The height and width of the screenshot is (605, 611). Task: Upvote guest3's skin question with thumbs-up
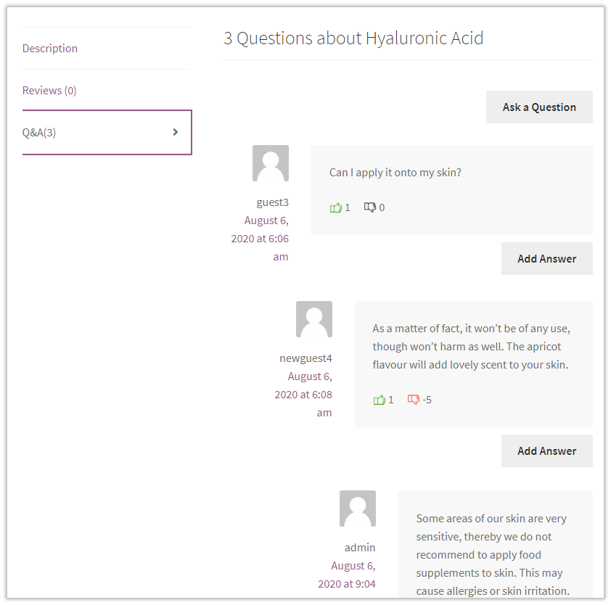point(336,207)
